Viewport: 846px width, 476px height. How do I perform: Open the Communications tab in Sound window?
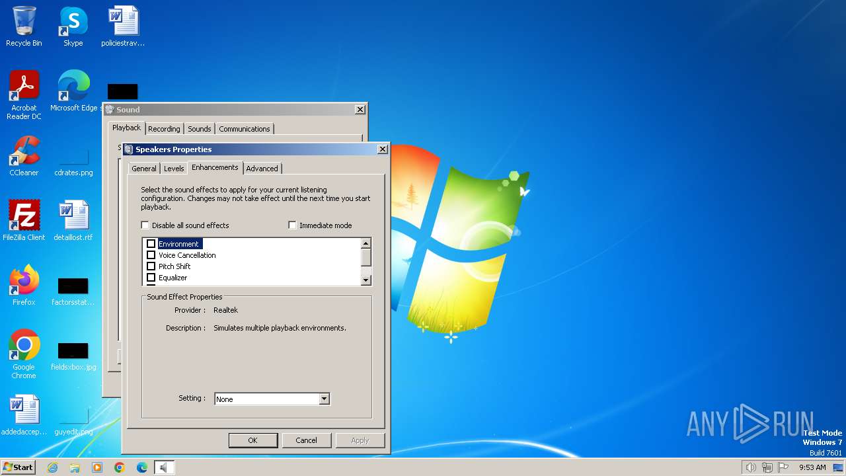click(x=245, y=129)
